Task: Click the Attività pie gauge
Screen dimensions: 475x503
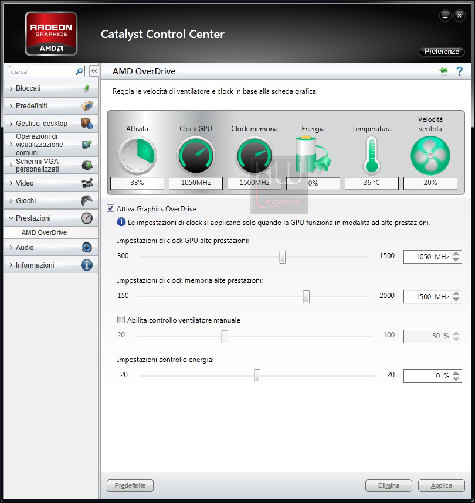Action: (x=137, y=156)
